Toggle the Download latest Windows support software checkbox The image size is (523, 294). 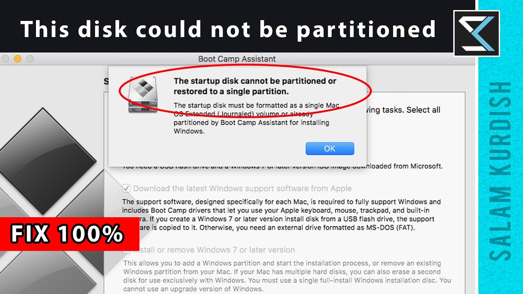(x=126, y=189)
